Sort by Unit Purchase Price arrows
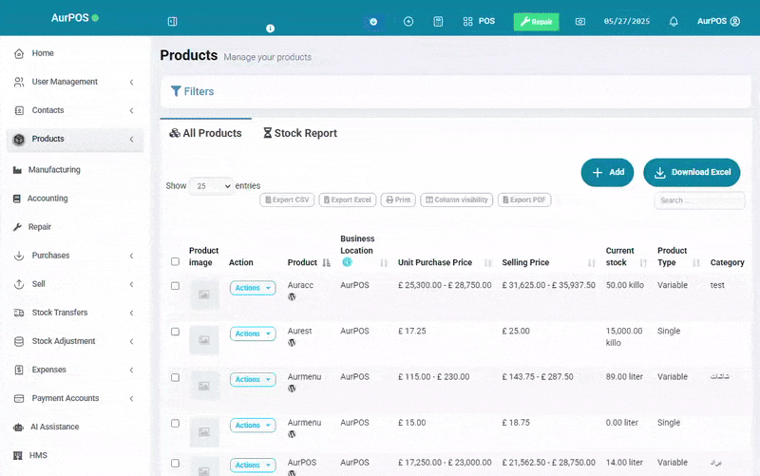This screenshot has height=476, width=760. (x=488, y=263)
